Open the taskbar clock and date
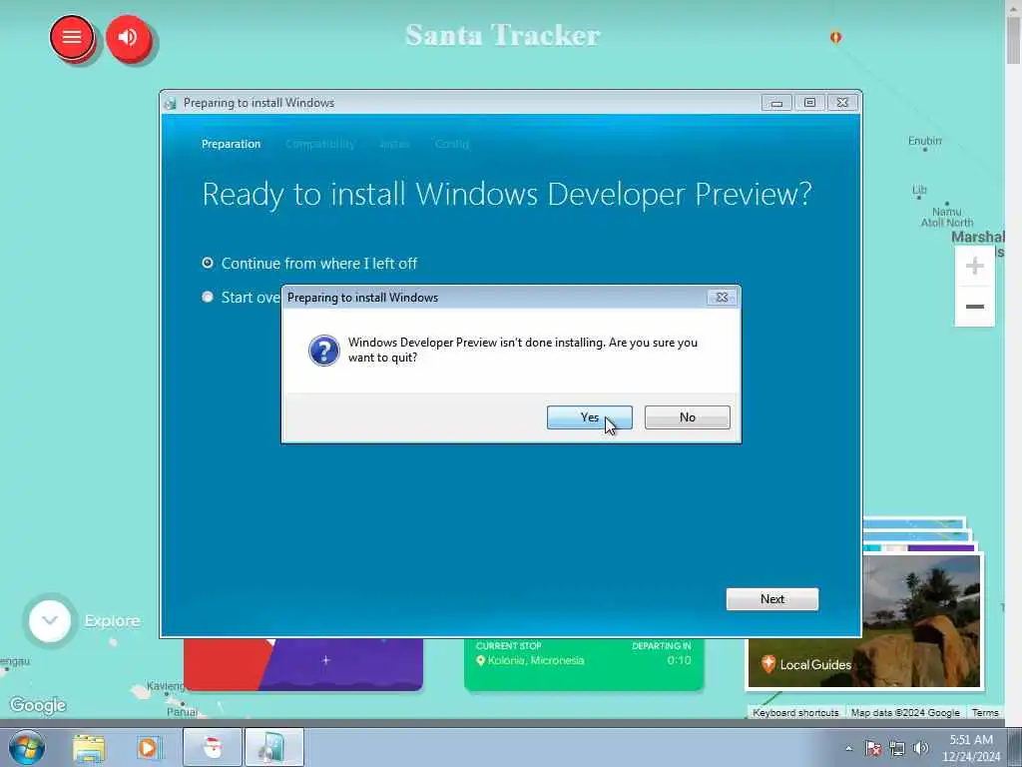1022x767 pixels. point(970,748)
